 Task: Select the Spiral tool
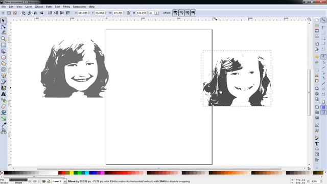click(x=4, y=70)
